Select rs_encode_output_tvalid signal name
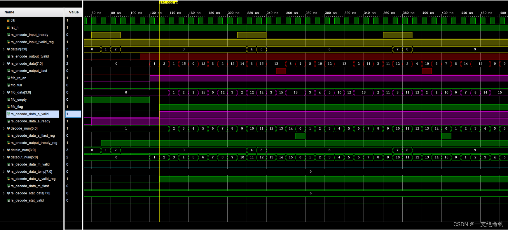Screen dimensions: 508x230 coord(30,56)
